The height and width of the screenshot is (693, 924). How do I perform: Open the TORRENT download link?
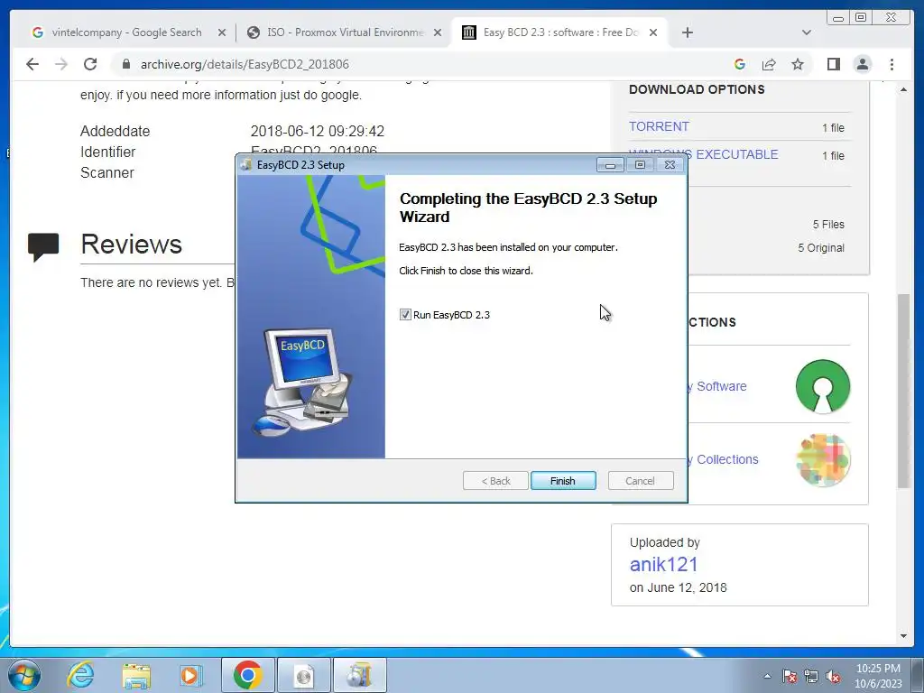(x=659, y=126)
